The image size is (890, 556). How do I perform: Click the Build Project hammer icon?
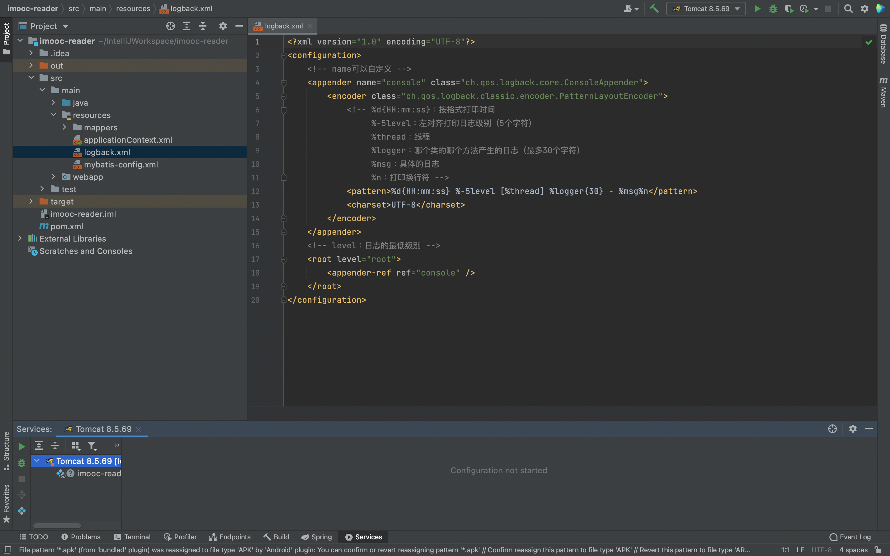click(x=654, y=8)
